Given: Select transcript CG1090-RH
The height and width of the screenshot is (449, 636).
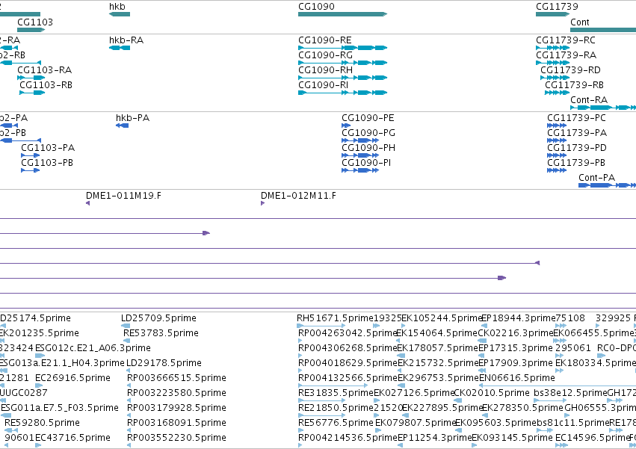Looking at the screenshot, I should tap(343, 78).
